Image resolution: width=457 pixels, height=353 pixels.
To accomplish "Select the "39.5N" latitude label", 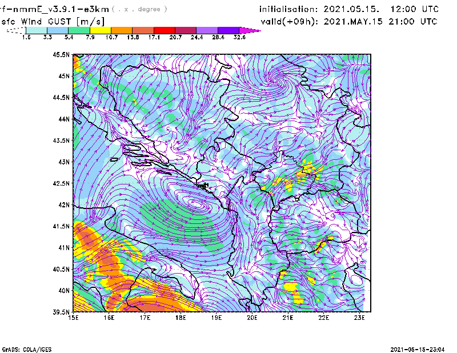I will point(61,312).
